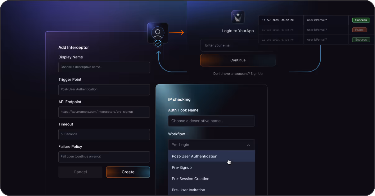Click Continue on the login form
375x196 pixels.
[238, 60]
